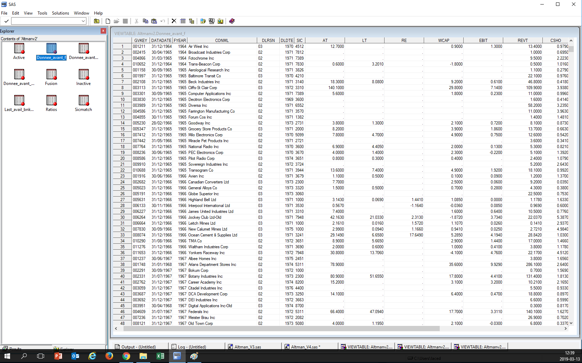
Task: Run the command with the checkmark icon
Action: coord(6,21)
